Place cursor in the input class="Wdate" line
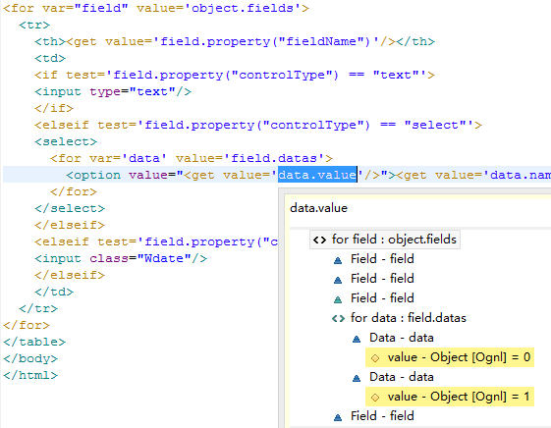551x428 pixels. pos(121,258)
